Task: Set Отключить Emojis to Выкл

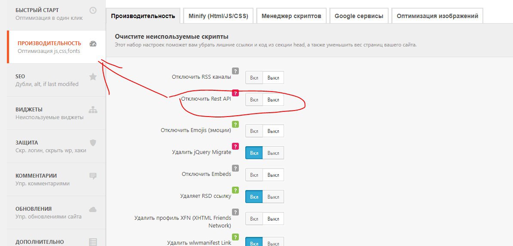Action: (273, 131)
